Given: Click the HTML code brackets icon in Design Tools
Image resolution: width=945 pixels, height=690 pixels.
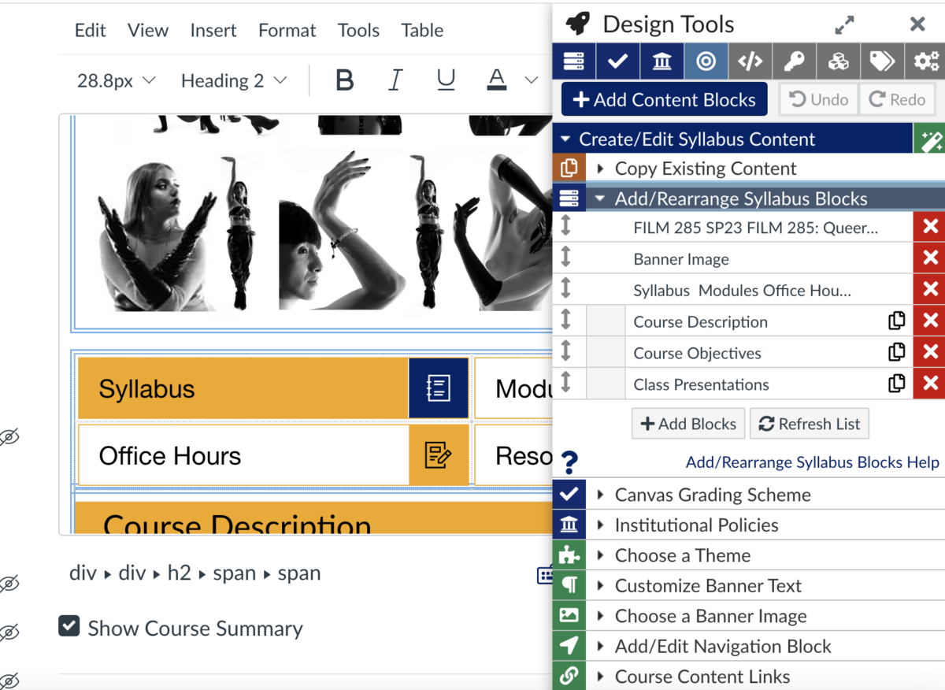Looking at the screenshot, I should pos(750,61).
